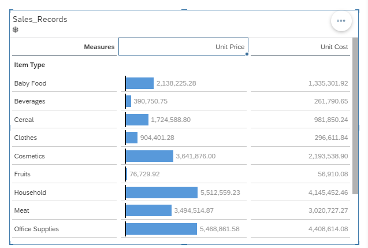Select the Cosmetics row label
Image resolution: width=368 pixels, height=248 pixels.
29,156
